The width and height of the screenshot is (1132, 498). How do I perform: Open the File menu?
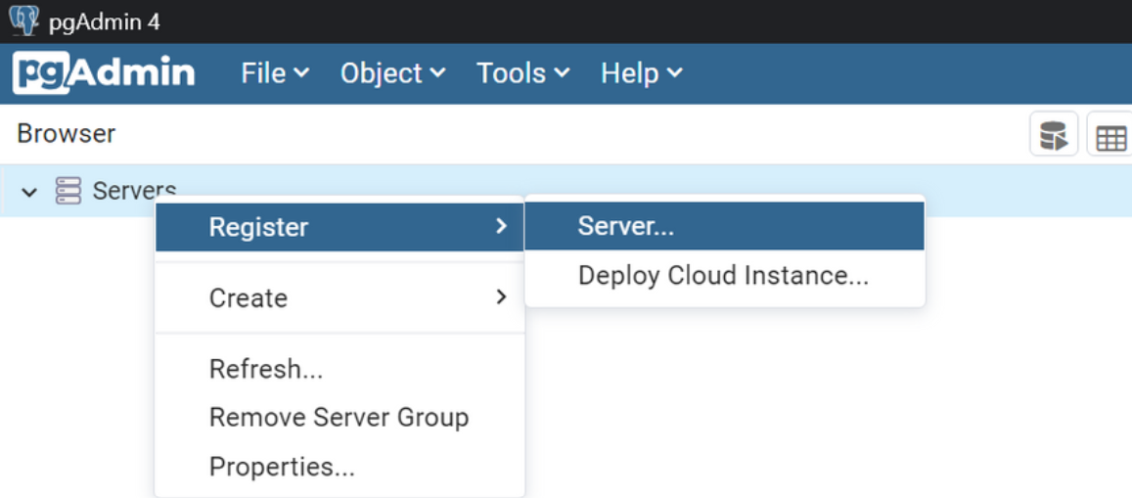(x=275, y=73)
